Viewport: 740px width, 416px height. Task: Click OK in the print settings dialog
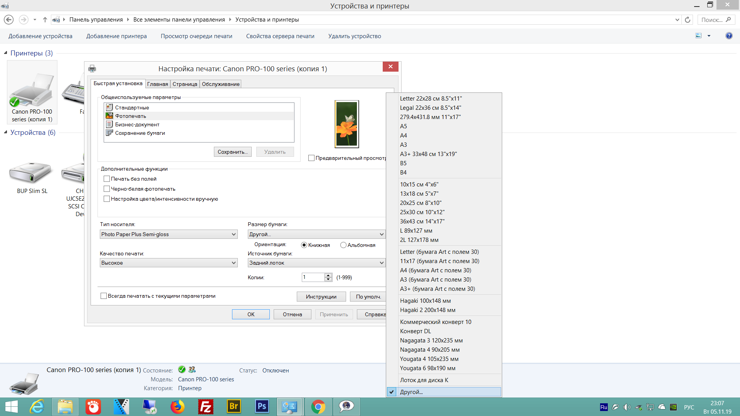251,314
